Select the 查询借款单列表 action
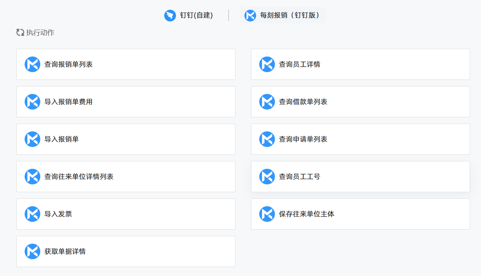Image resolution: width=481 pixels, height=276 pixels. [361, 102]
